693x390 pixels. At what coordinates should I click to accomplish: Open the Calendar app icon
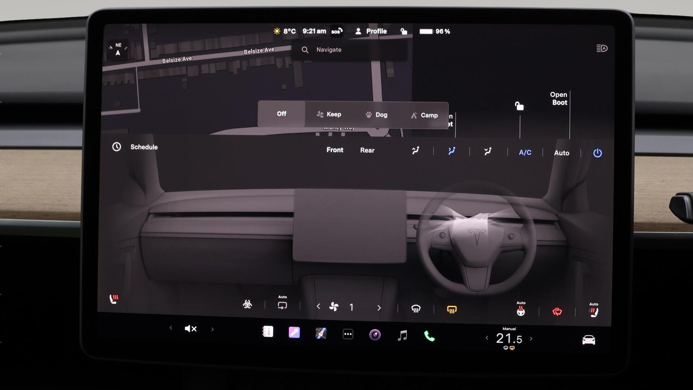point(268,332)
